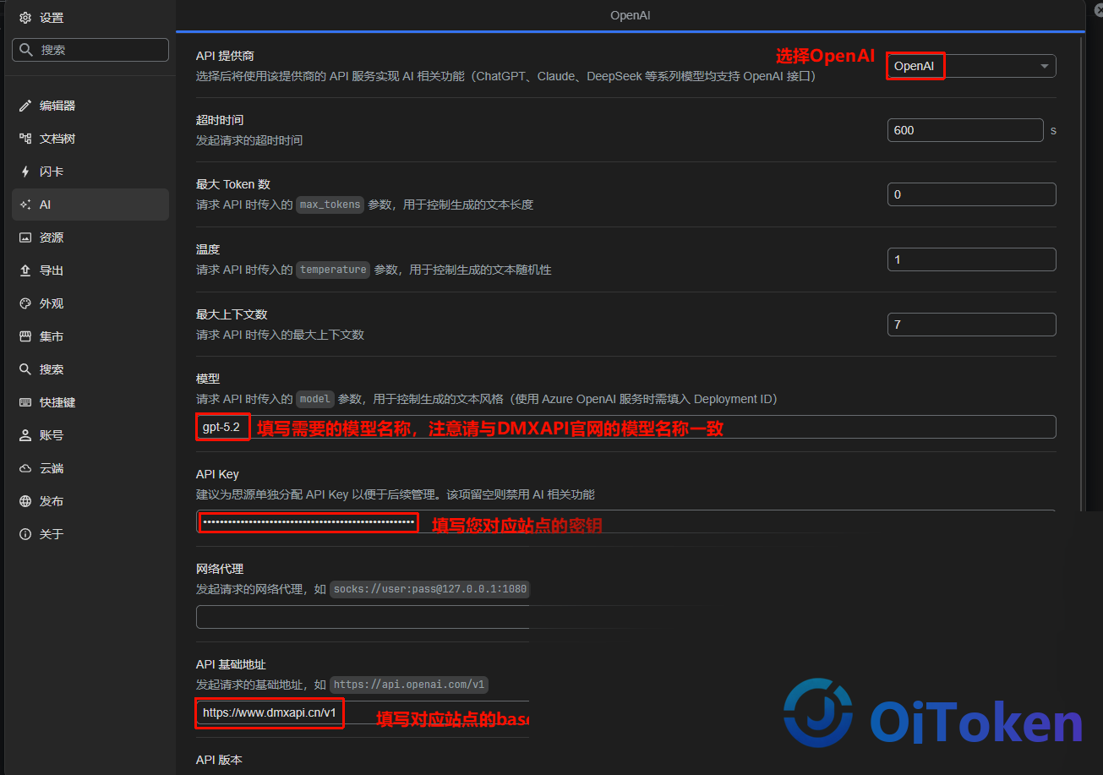The height and width of the screenshot is (775, 1103).
Task: Select the Doc Tree icon
Action: 25,139
